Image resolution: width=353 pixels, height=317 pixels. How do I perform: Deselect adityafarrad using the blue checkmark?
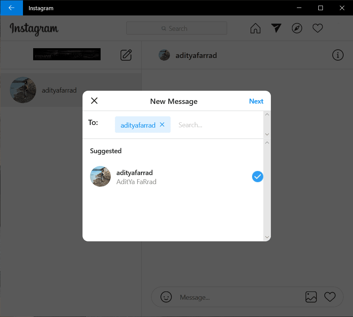pyautogui.click(x=258, y=176)
